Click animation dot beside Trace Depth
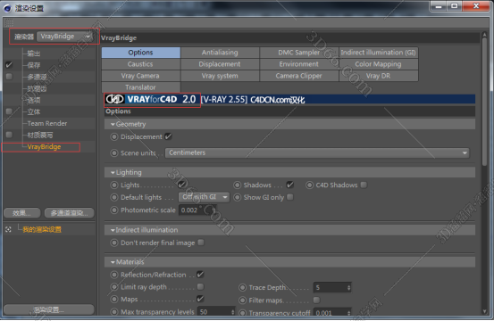 (242, 288)
